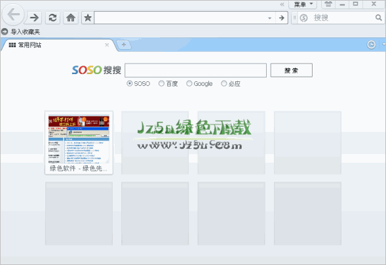Click the magnifier icon in the toolbar search box
The image size is (386, 265).
pos(379,18)
